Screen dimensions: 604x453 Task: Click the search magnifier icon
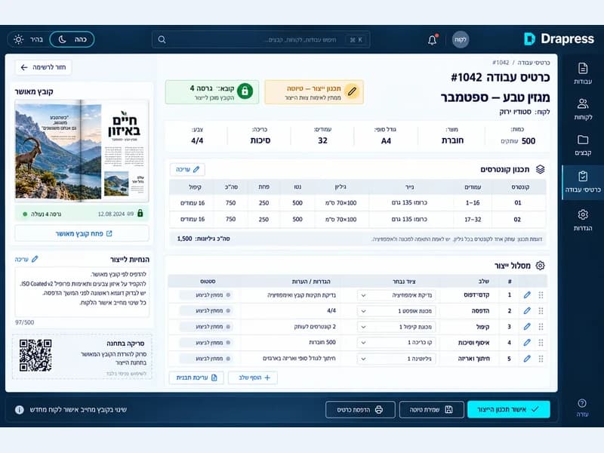coord(162,40)
